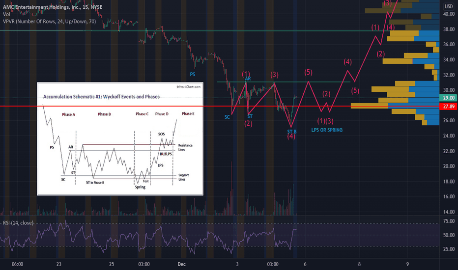Click the 34.00 price axis value

(x=449, y=59)
